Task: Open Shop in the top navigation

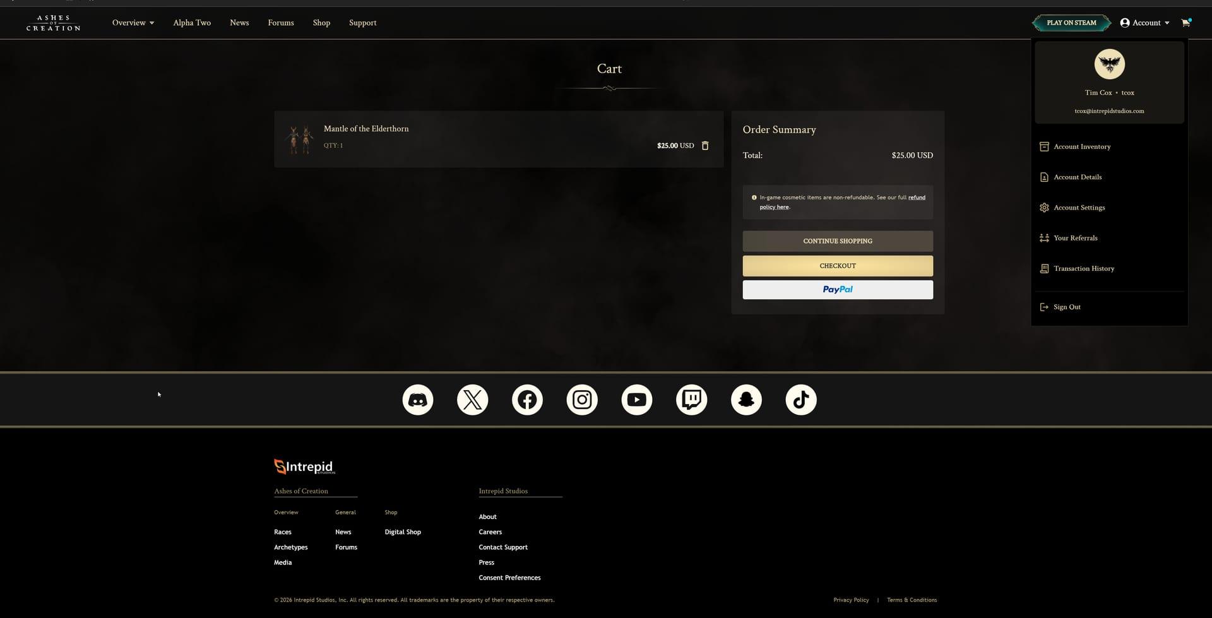Action: click(321, 23)
